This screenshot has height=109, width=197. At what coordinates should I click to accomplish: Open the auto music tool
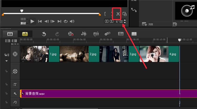[96, 34]
